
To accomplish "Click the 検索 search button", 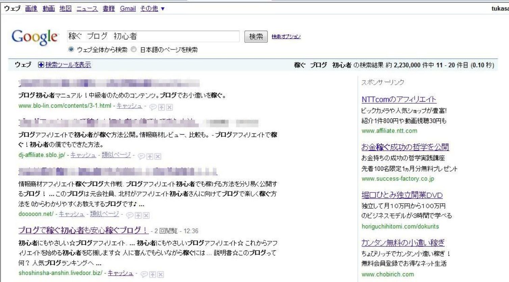I will (256, 36).
